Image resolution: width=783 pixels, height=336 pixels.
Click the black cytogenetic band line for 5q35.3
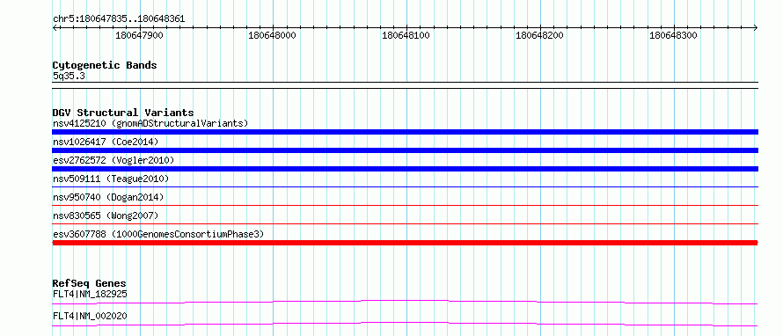click(x=405, y=85)
